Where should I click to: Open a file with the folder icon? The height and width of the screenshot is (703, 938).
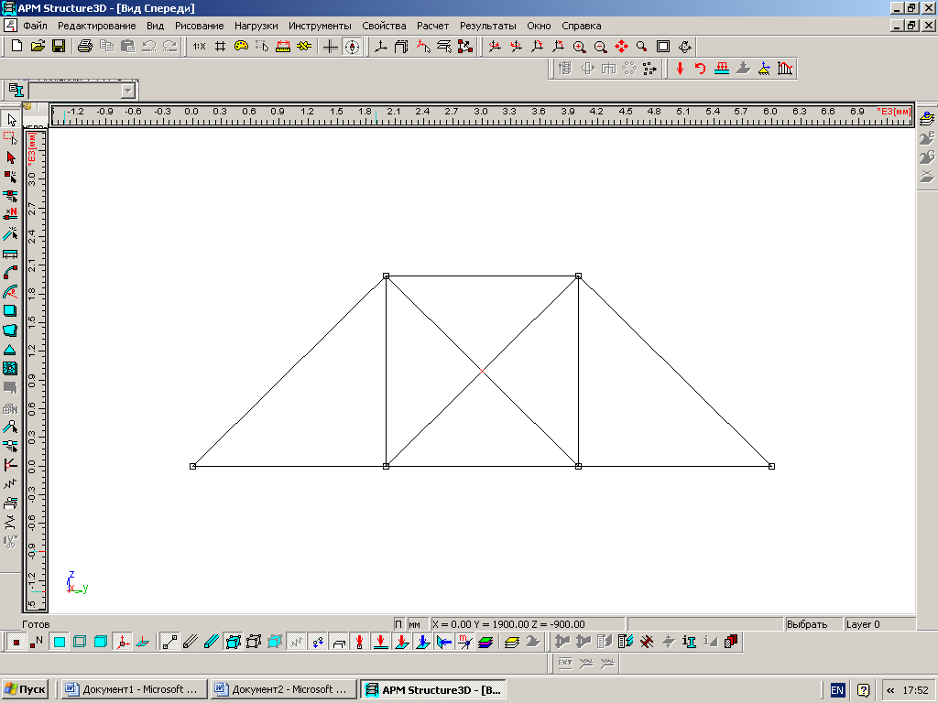pyautogui.click(x=38, y=46)
